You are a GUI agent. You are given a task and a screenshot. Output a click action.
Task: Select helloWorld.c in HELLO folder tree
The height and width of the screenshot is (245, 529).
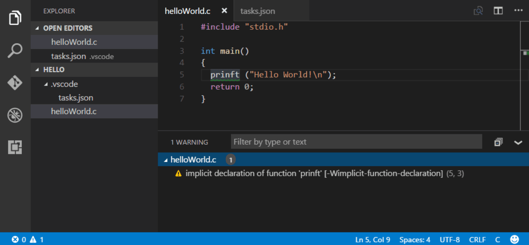tap(74, 111)
